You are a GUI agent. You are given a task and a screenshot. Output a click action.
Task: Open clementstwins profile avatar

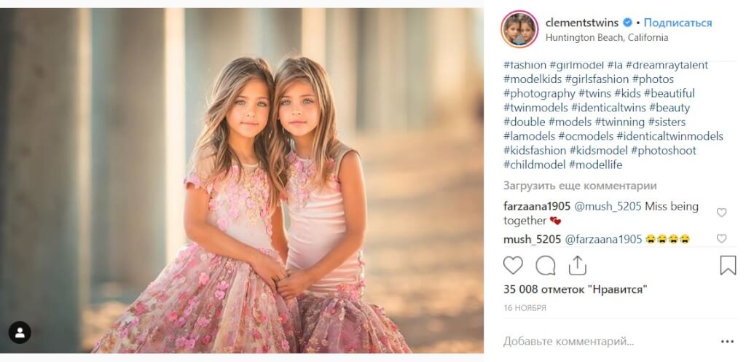[519, 29]
